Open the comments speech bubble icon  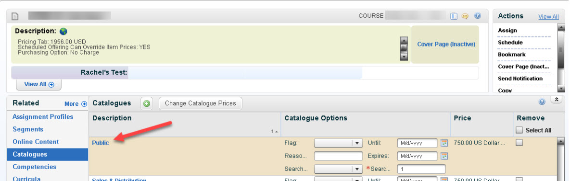[465, 16]
